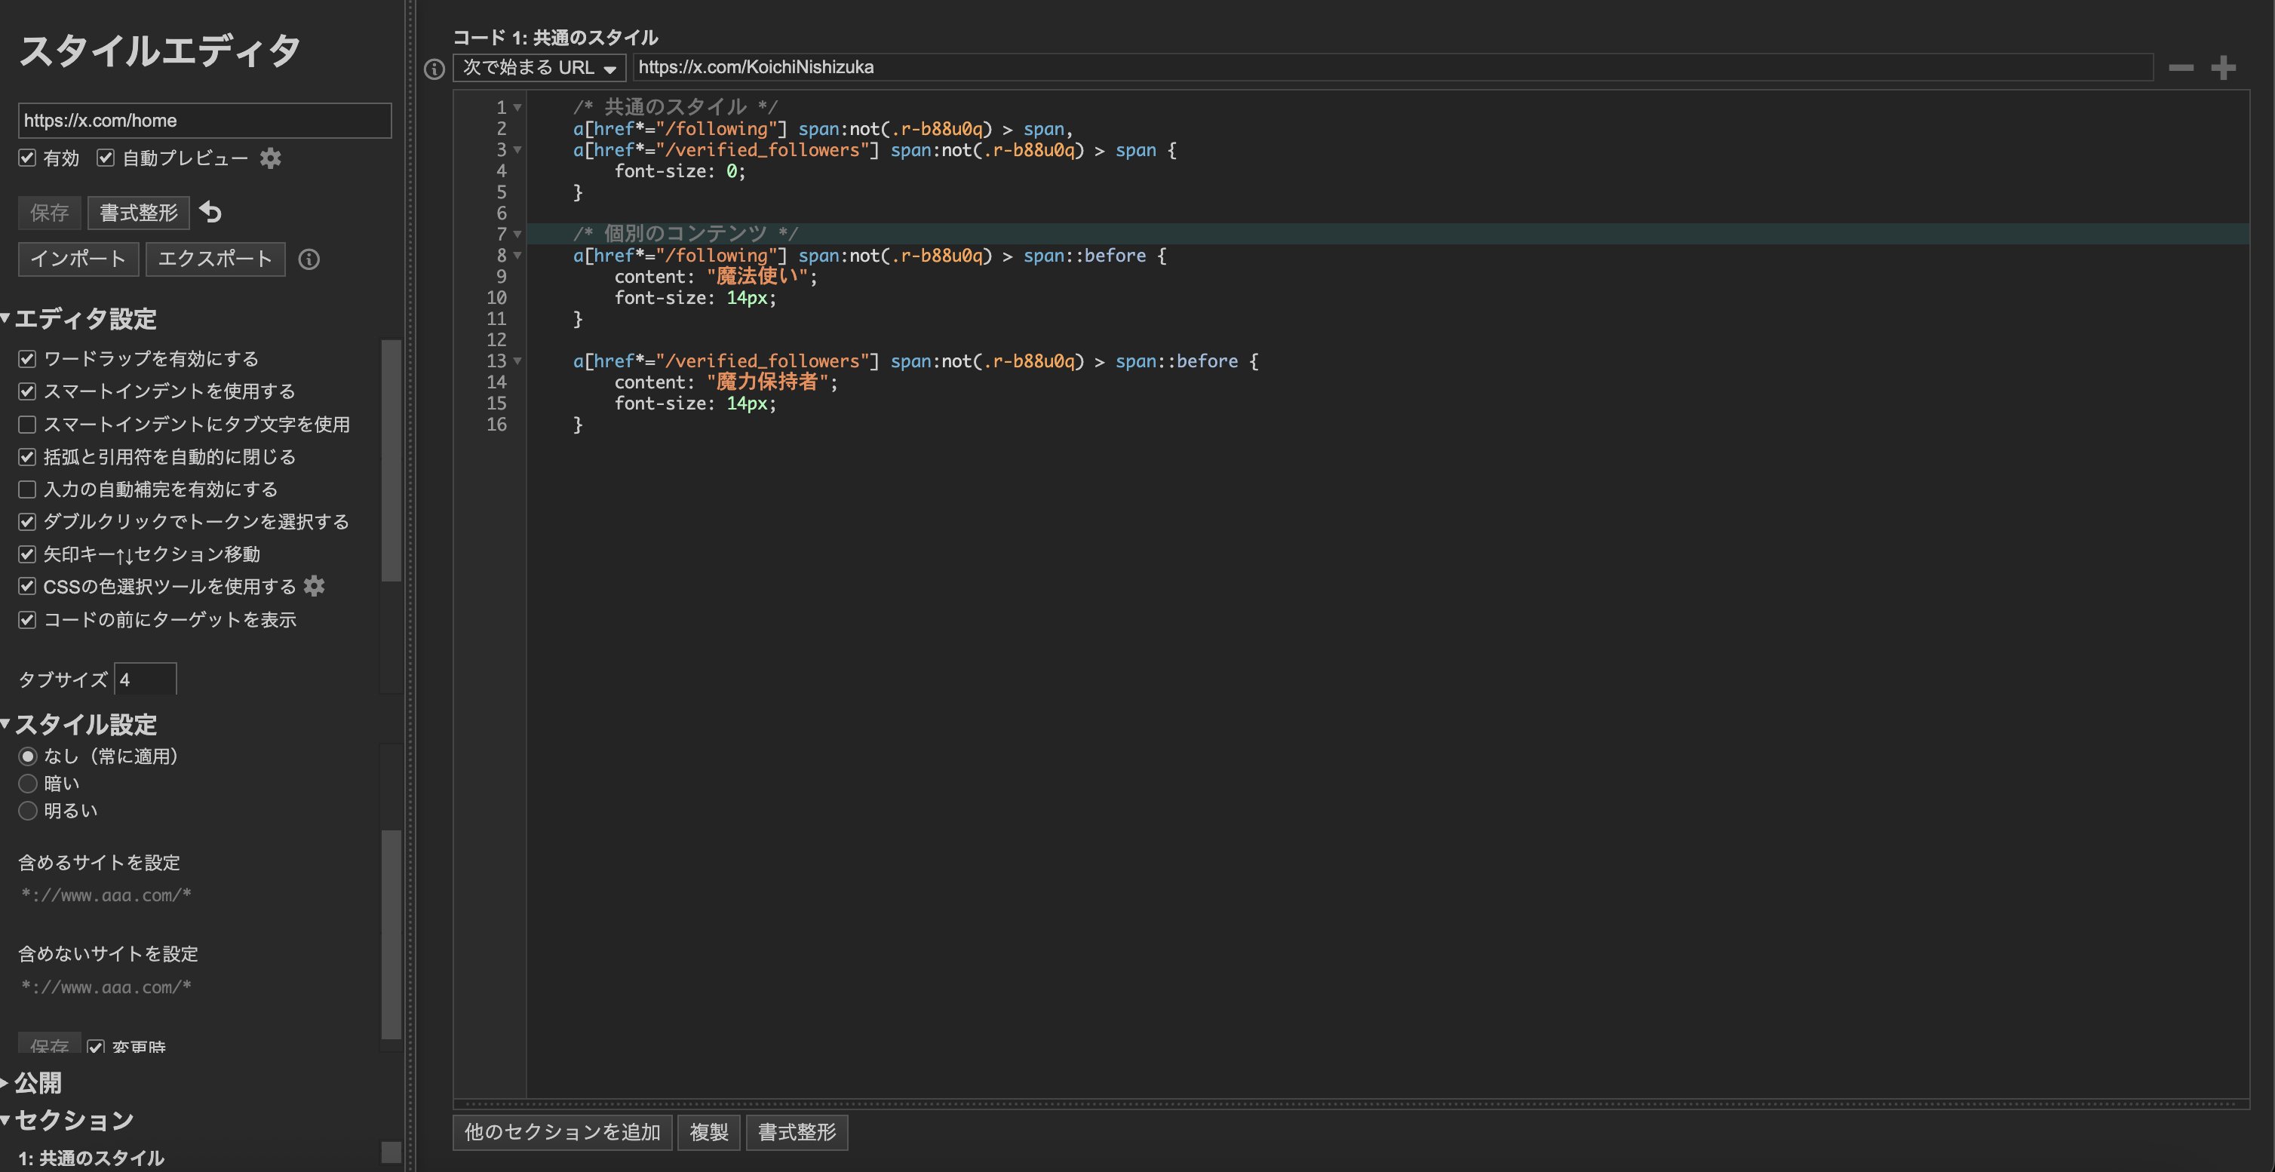Click the エディタ設定 panel scrollbar
This screenshot has height=1172, width=2275.
[x=391, y=461]
